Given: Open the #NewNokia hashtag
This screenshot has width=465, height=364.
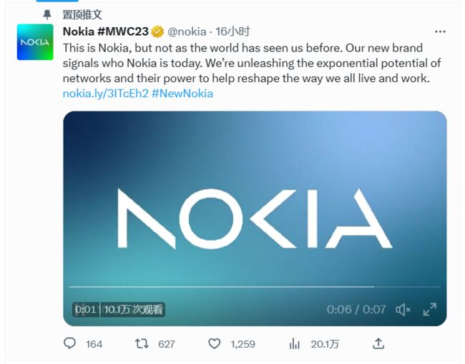Looking at the screenshot, I should click(x=182, y=93).
